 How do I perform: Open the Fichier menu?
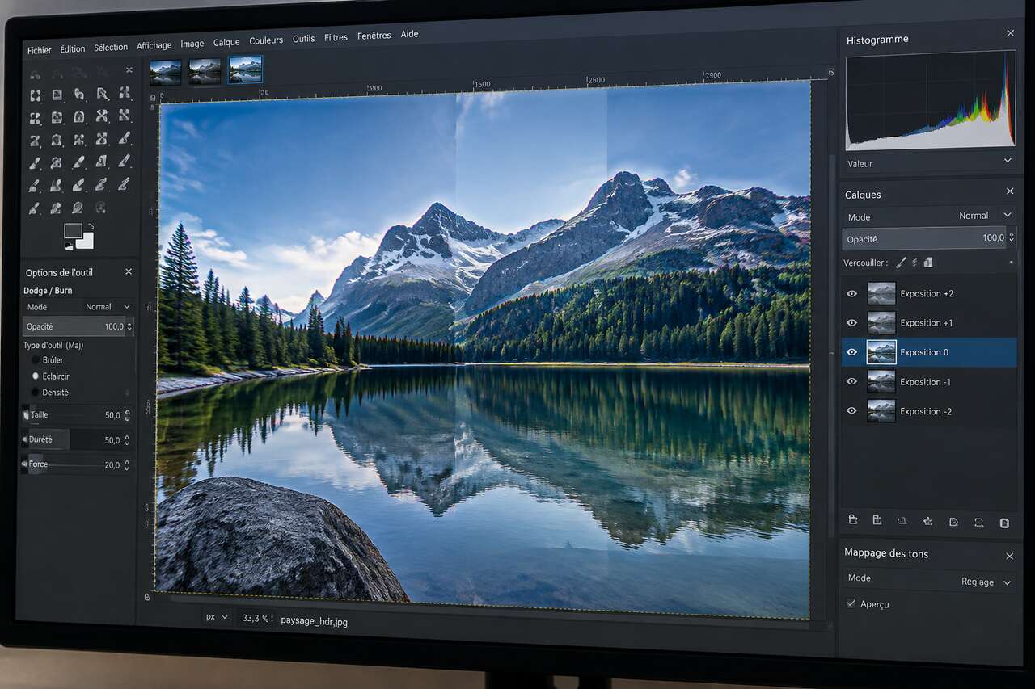pos(39,50)
